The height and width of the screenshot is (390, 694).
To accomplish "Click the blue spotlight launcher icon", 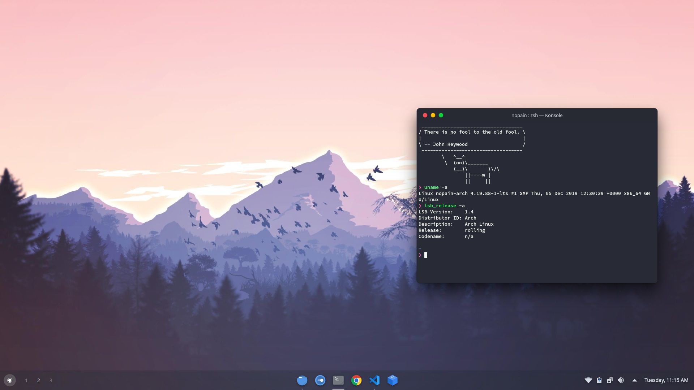I will click(320, 380).
